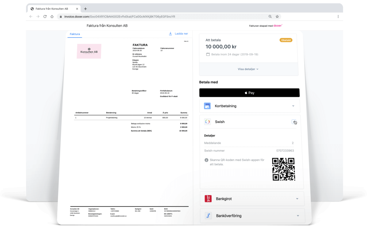Click the lock icon in address bar

(61, 17)
